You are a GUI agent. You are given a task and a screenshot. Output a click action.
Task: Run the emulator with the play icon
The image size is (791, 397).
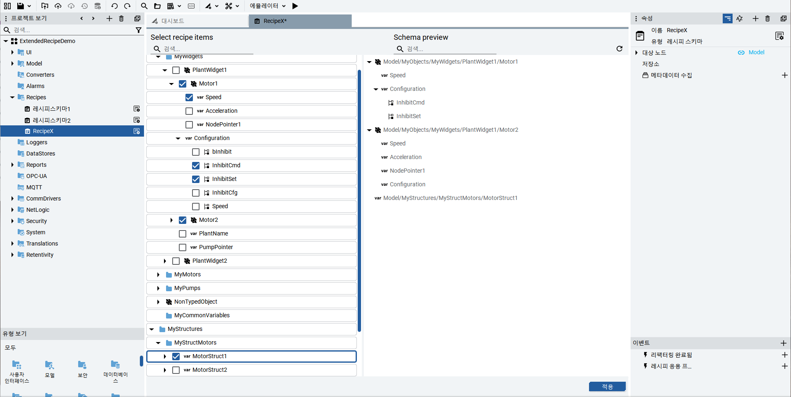pyautogui.click(x=295, y=6)
